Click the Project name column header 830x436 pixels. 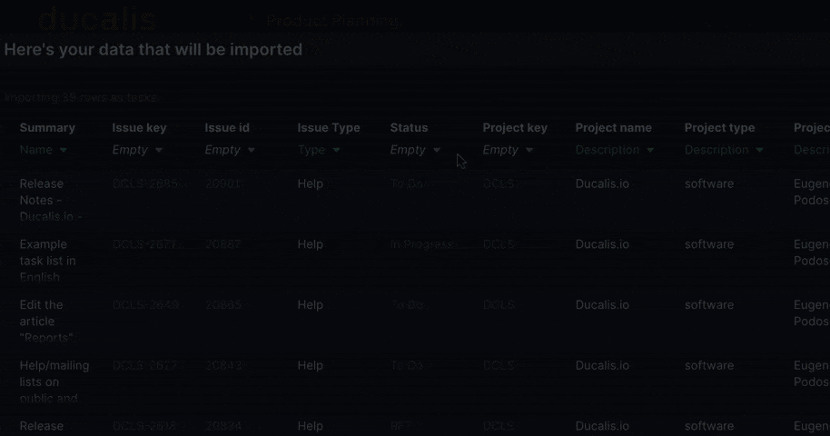(x=613, y=128)
